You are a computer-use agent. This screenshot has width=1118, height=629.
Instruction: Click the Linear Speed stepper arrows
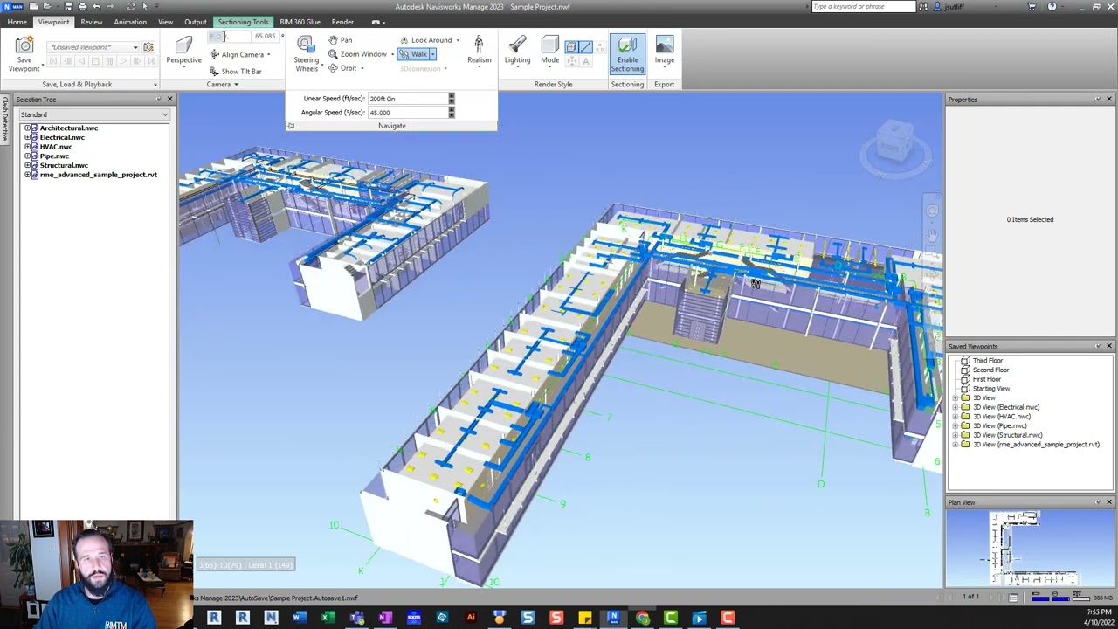(x=452, y=99)
